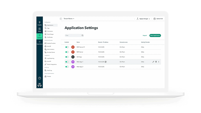Delete Web App 1 using the trash icon
This screenshot has height=113, width=201.
(156, 62)
